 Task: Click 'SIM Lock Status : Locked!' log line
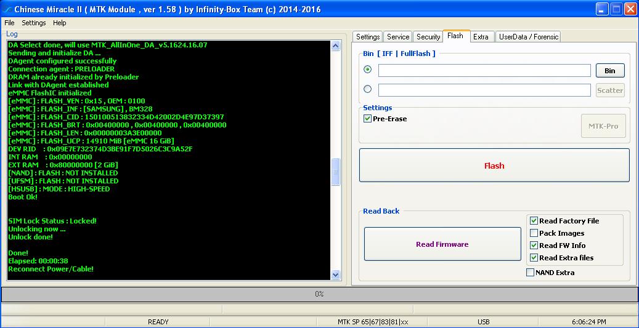[x=52, y=221]
